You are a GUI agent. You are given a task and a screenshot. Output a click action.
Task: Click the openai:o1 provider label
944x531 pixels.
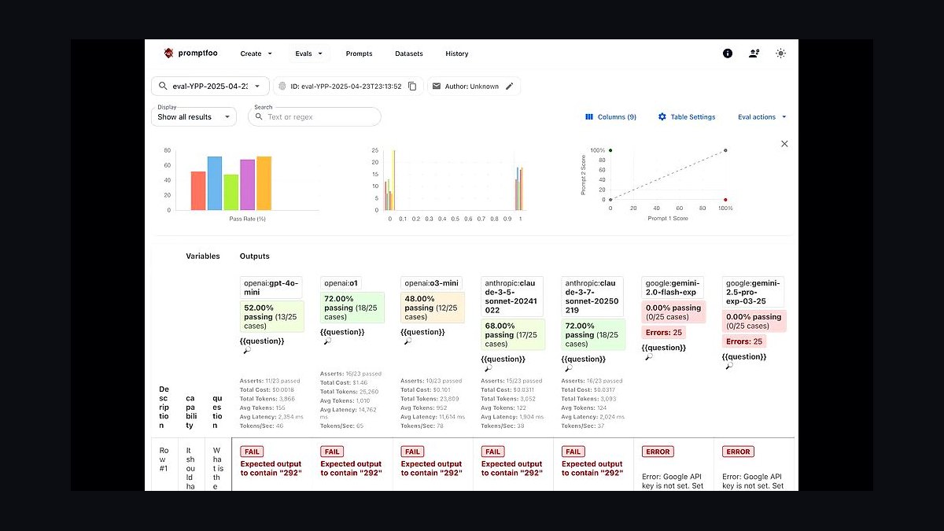tap(341, 282)
